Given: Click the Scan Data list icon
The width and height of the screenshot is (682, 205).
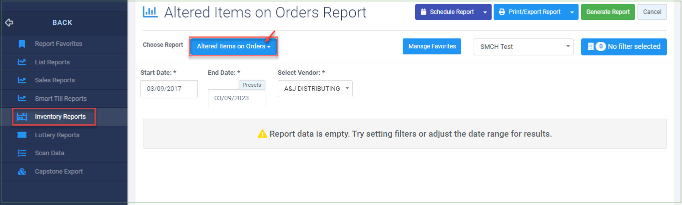Looking at the screenshot, I should 21,153.
